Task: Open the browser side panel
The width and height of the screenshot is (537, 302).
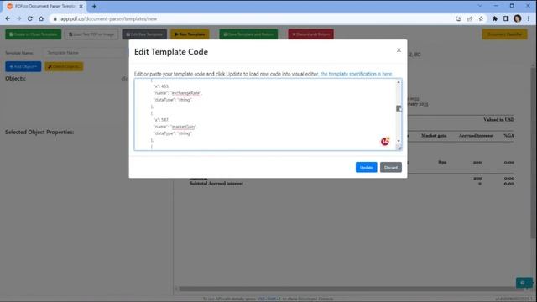Action: (x=506, y=18)
